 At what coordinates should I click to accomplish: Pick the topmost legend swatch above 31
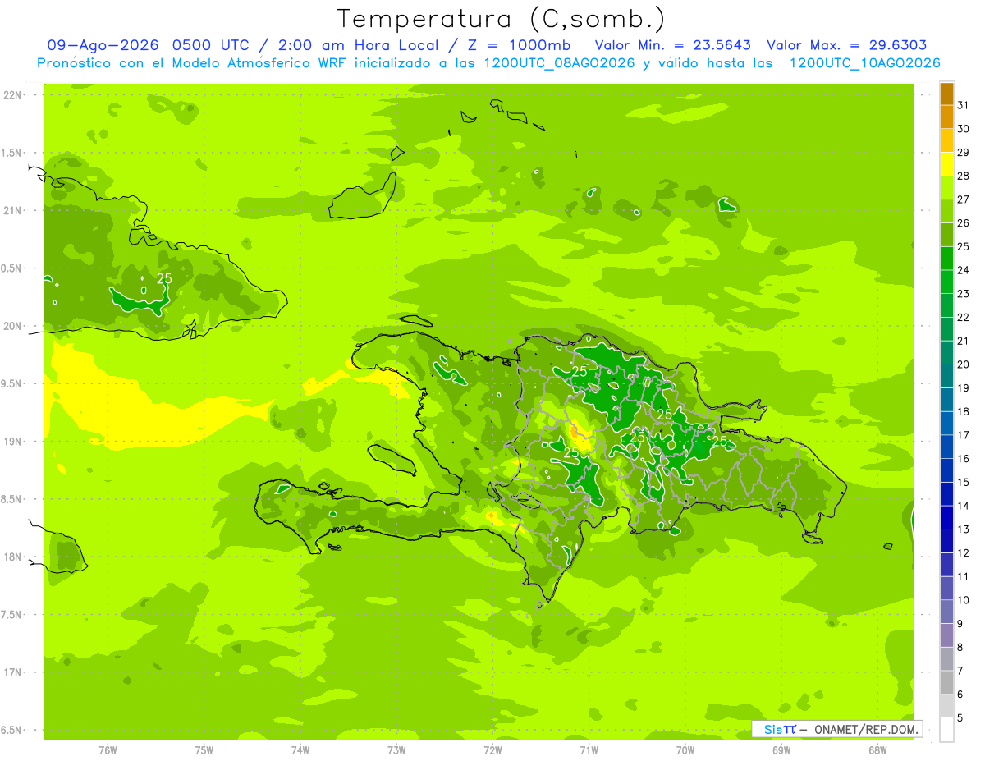tap(946, 94)
